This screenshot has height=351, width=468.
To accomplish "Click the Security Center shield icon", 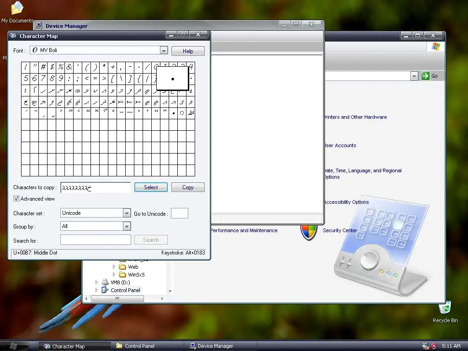I will click(x=308, y=232).
